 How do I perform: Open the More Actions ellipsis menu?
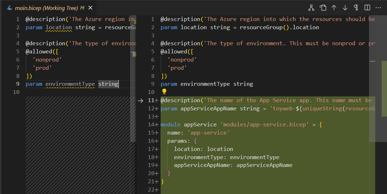pyautogui.click(x=378, y=8)
